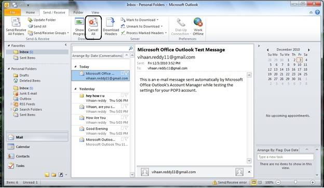Image resolution: width=324 pixels, height=188 pixels.
Task: Switch to the View tab
Action: 95,12
